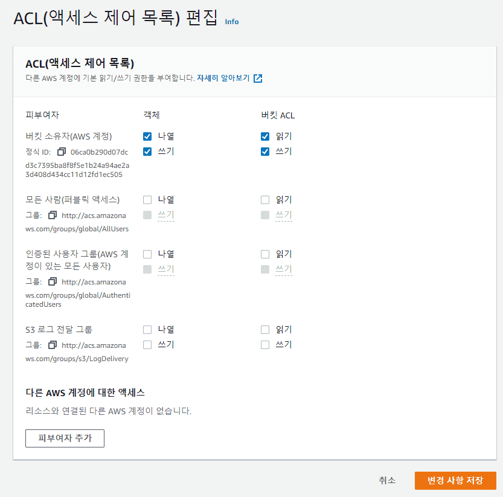Enable object 쓰기 for S3 log delivery group
This screenshot has height=497, width=503.
[147, 345]
